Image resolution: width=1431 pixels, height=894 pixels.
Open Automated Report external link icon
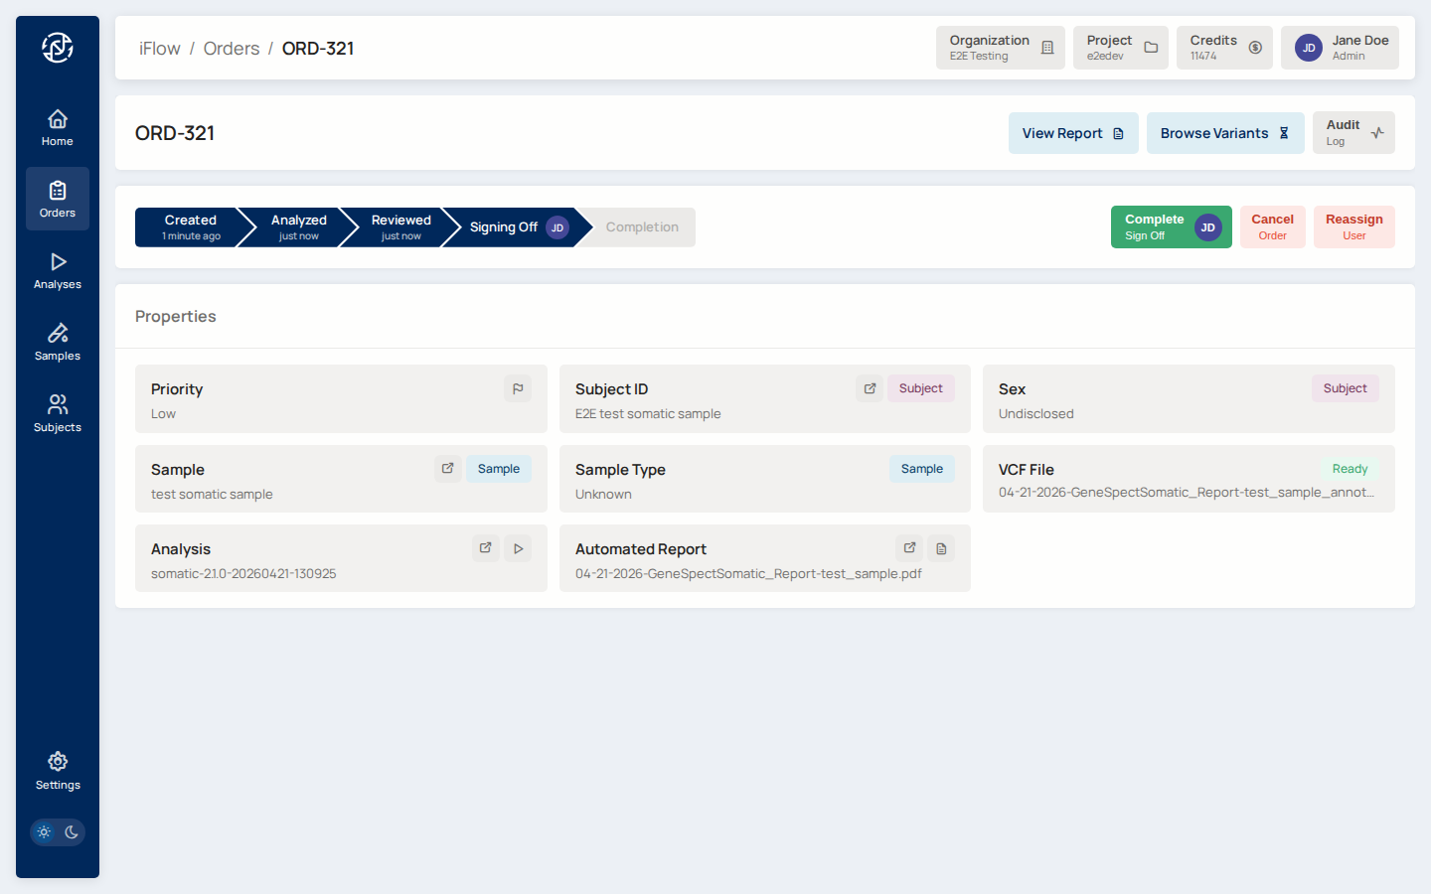tap(909, 548)
